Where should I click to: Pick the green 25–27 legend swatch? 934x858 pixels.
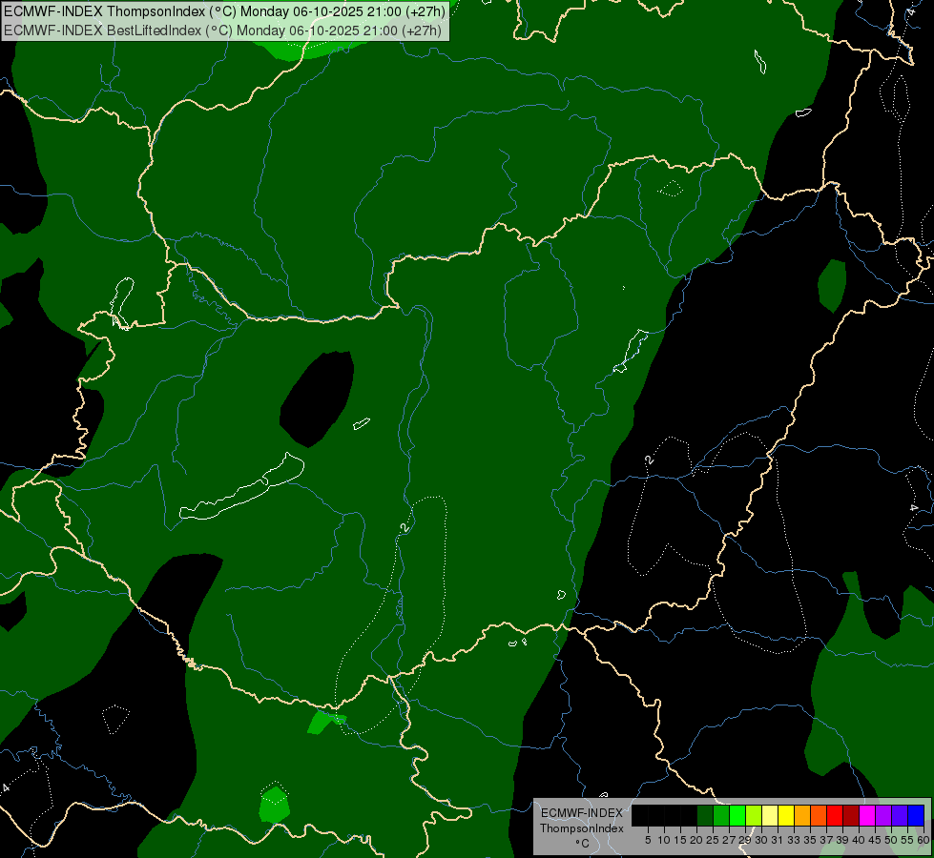tap(721, 815)
